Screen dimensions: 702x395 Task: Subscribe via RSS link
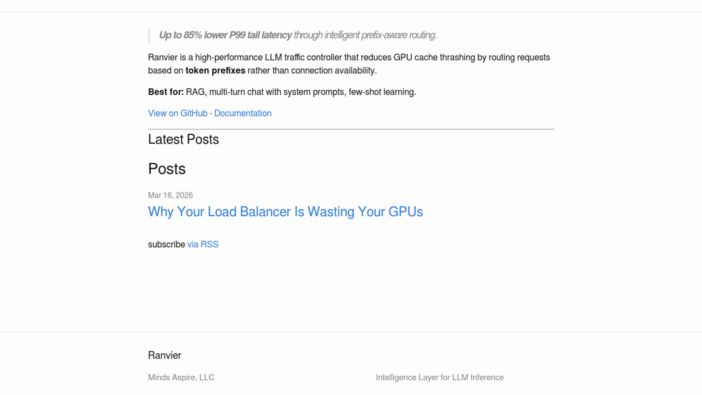(203, 244)
